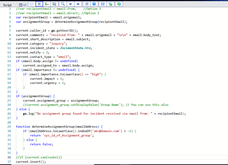Click the Script field label
The image size is (228, 165).
point(7,5)
